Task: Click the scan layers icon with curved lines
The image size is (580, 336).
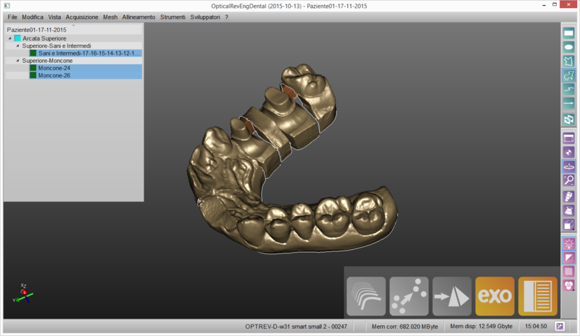Action: pyautogui.click(x=366, y=296)
